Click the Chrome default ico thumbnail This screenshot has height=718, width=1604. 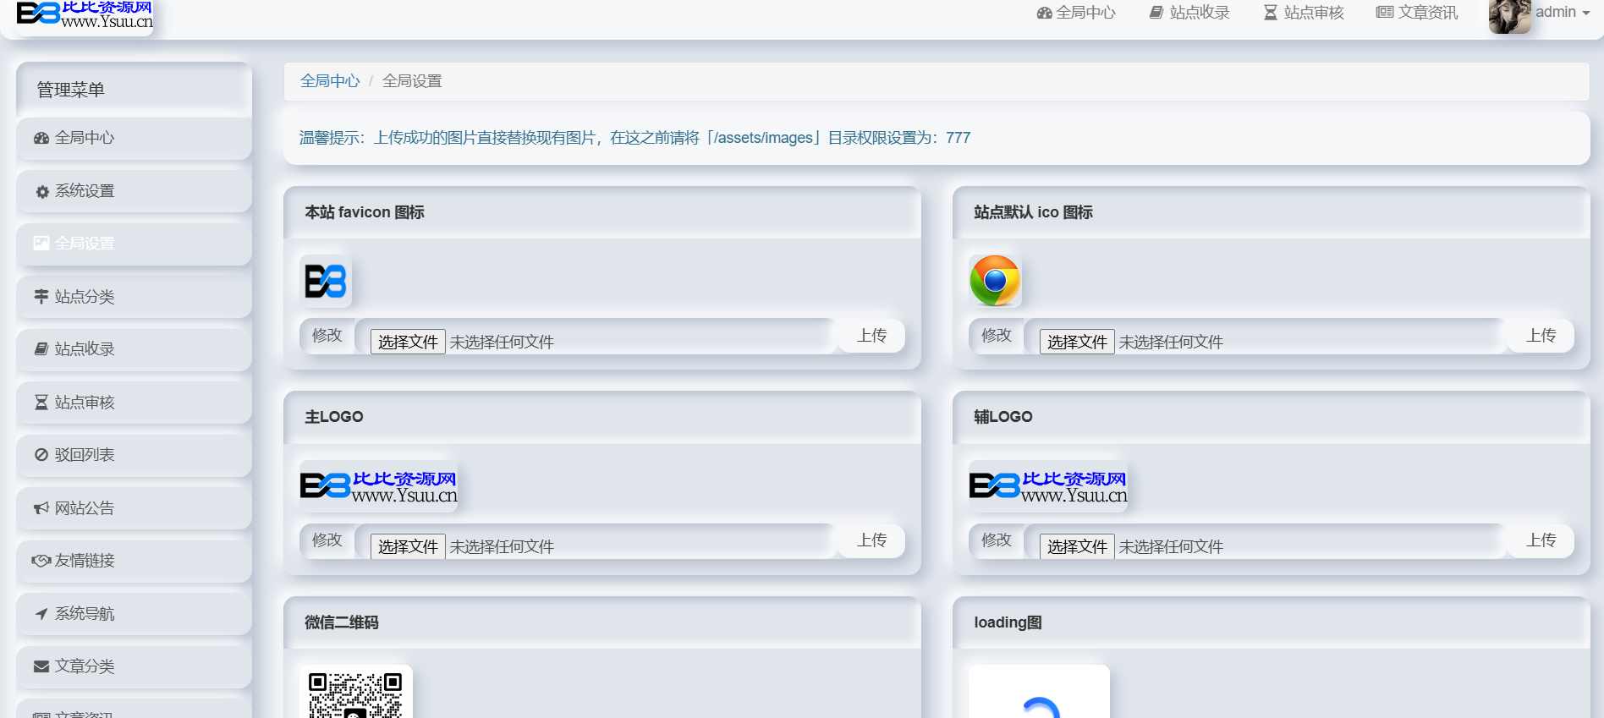(x=995, y=281)
